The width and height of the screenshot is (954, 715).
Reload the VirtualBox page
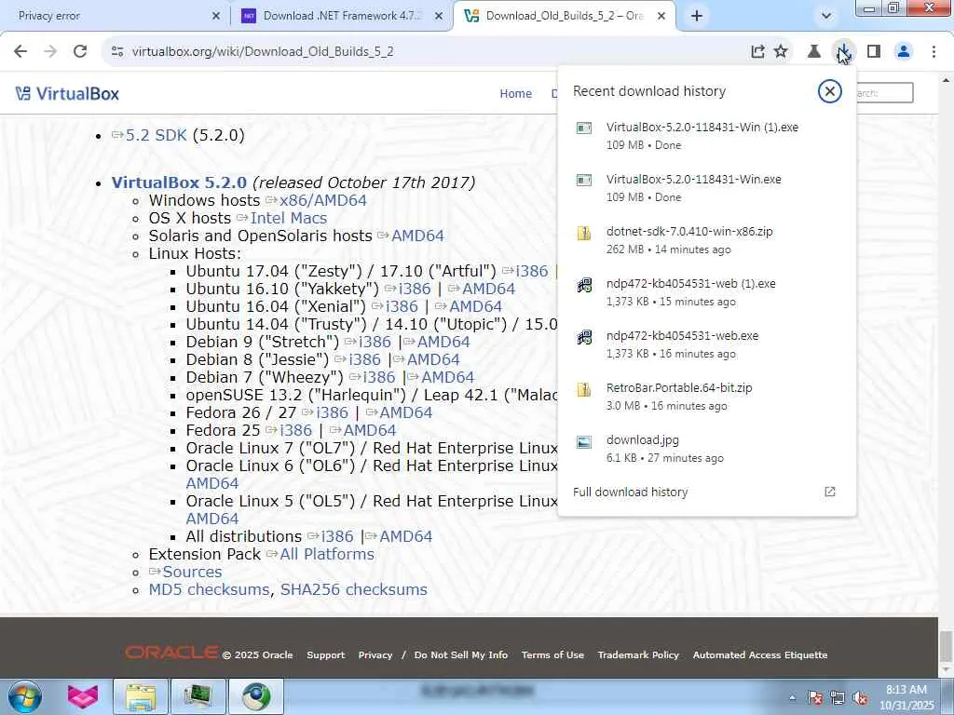(80, 52)
